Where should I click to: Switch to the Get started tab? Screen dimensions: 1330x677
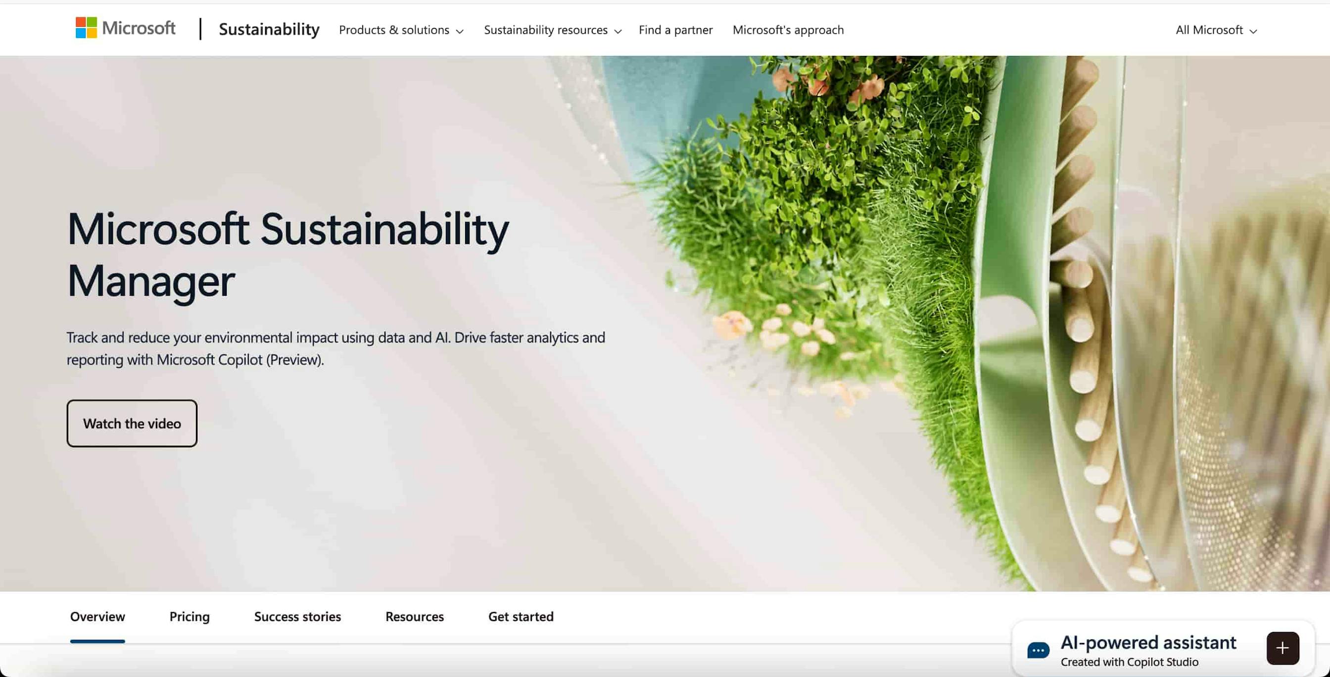pyautogui.click(x=521, y=616)
